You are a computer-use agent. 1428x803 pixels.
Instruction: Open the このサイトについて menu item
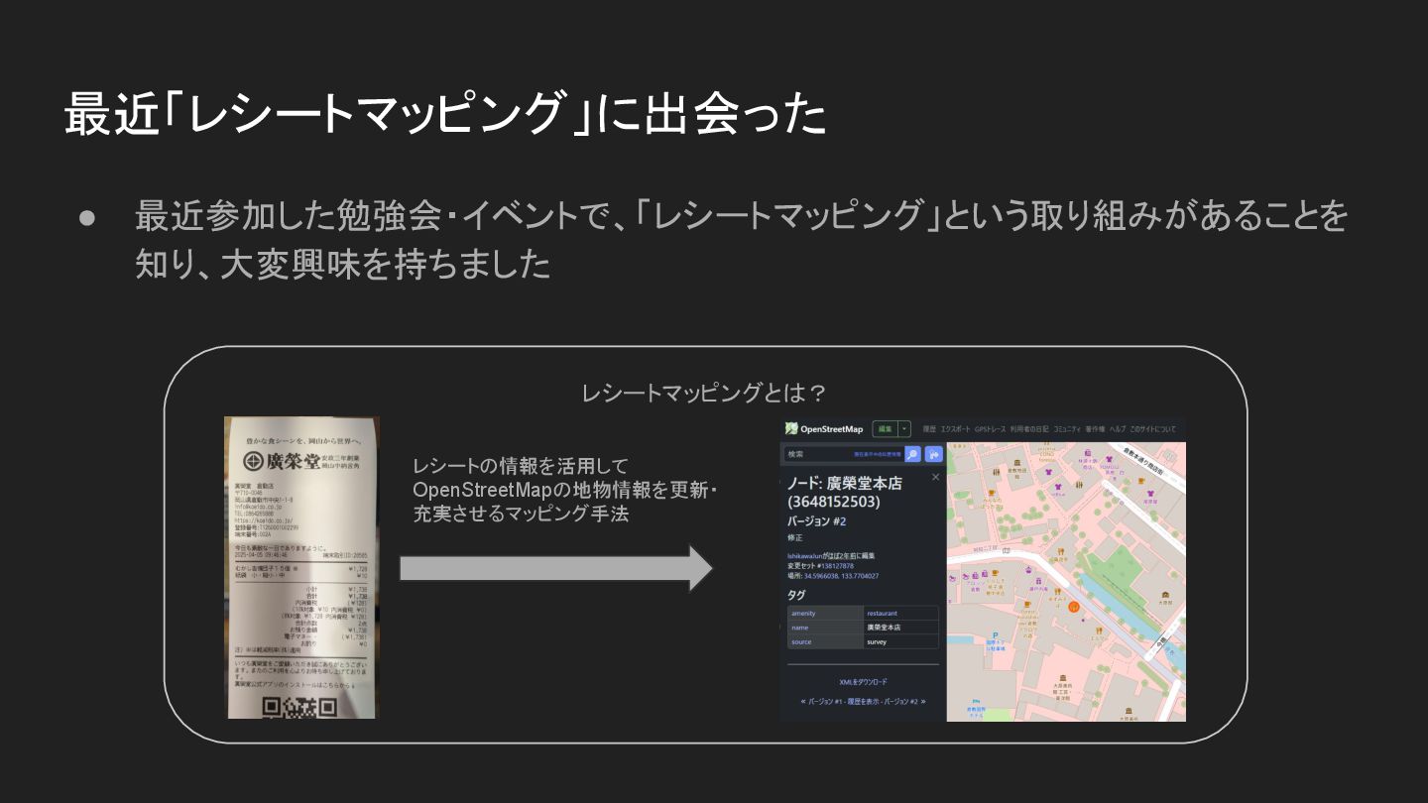click(x=1152, y=429)
